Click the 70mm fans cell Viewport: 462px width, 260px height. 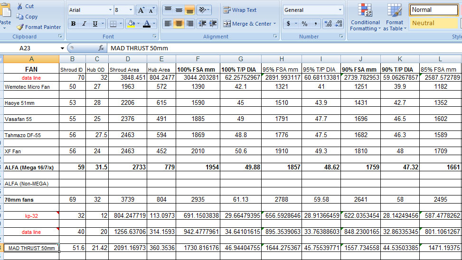(x=31, y=199)
